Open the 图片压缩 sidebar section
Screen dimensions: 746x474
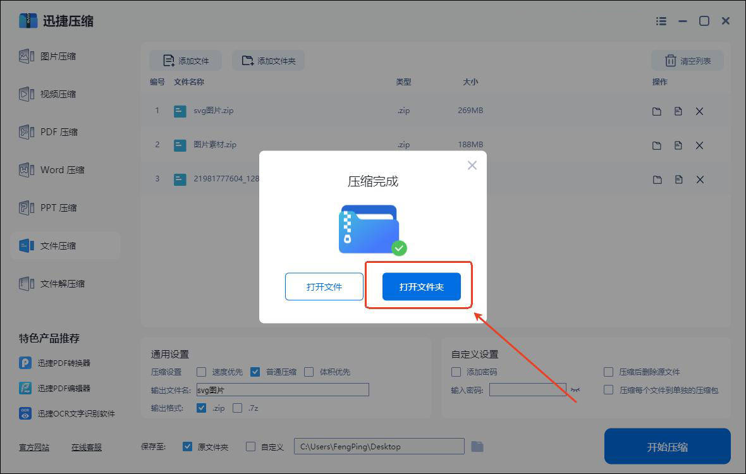[x=58, y=56]
